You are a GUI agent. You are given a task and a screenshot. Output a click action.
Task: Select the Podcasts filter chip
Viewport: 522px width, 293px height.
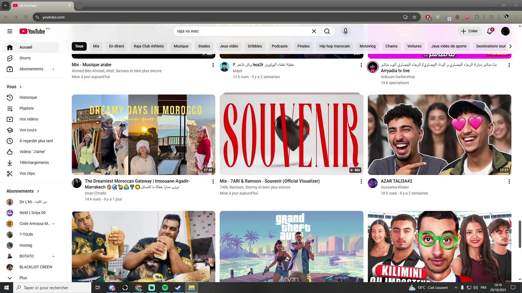[280, 46]
